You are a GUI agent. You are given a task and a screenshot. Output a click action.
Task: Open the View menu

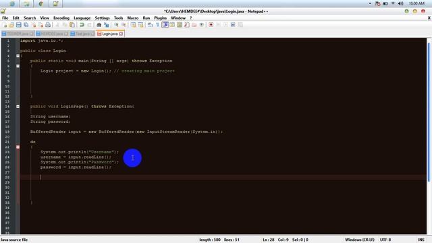point(45,18)
